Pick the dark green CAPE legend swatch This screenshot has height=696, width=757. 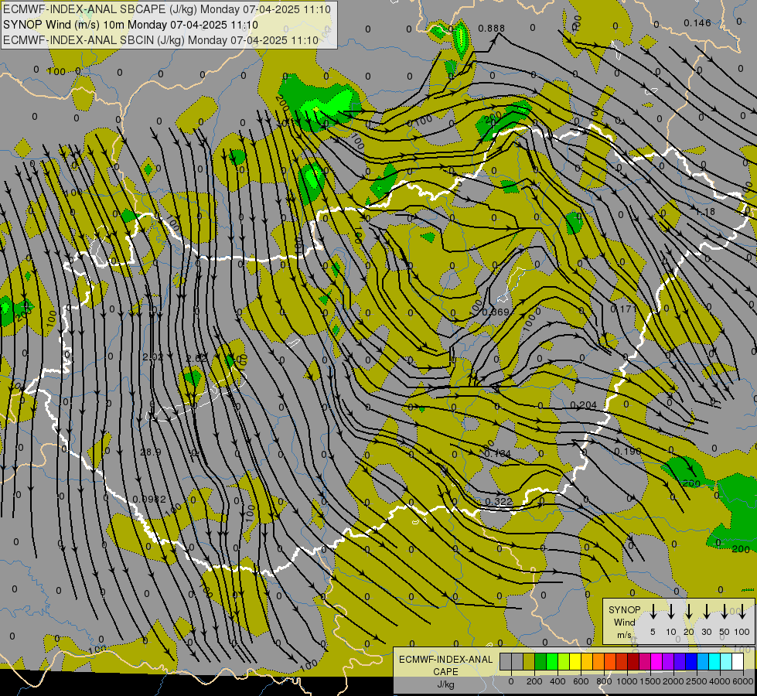(540, 661)
